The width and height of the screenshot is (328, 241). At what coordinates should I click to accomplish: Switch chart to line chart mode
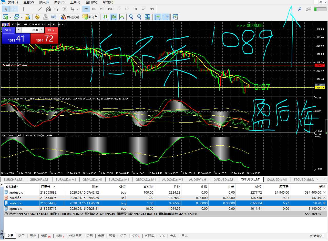pyautogui.click(x=121, y=17)
